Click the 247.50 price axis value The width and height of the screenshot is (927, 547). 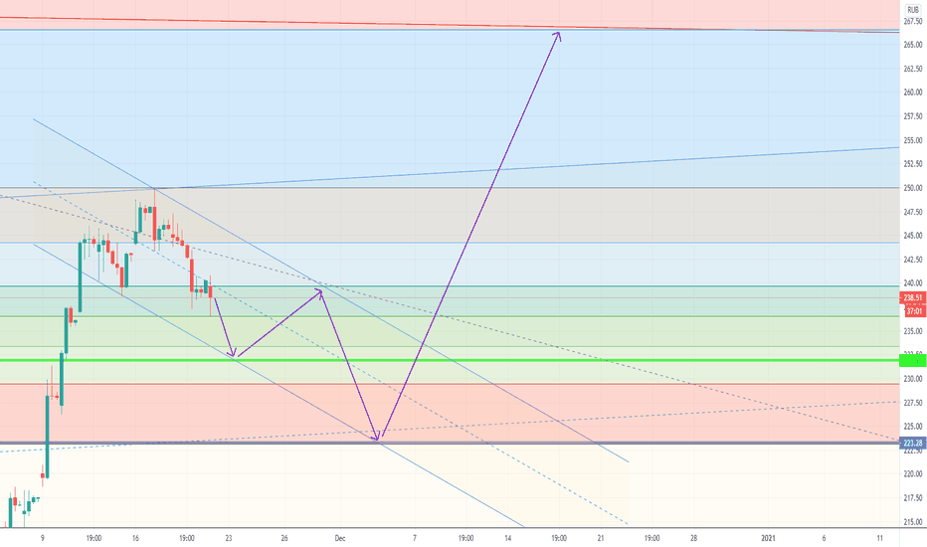[x=913, y=212]
